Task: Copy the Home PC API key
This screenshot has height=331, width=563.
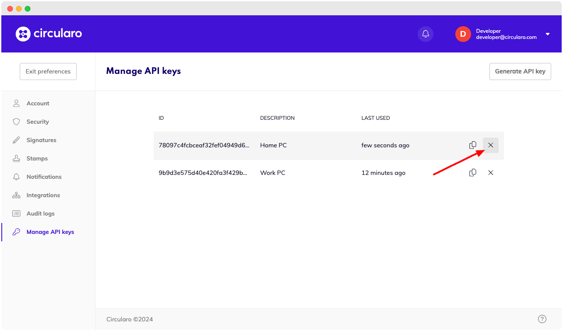Action: click(x=472, y=145)
